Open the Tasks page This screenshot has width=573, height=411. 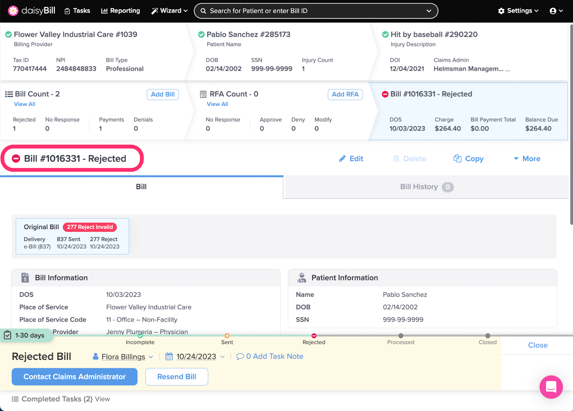77,11
